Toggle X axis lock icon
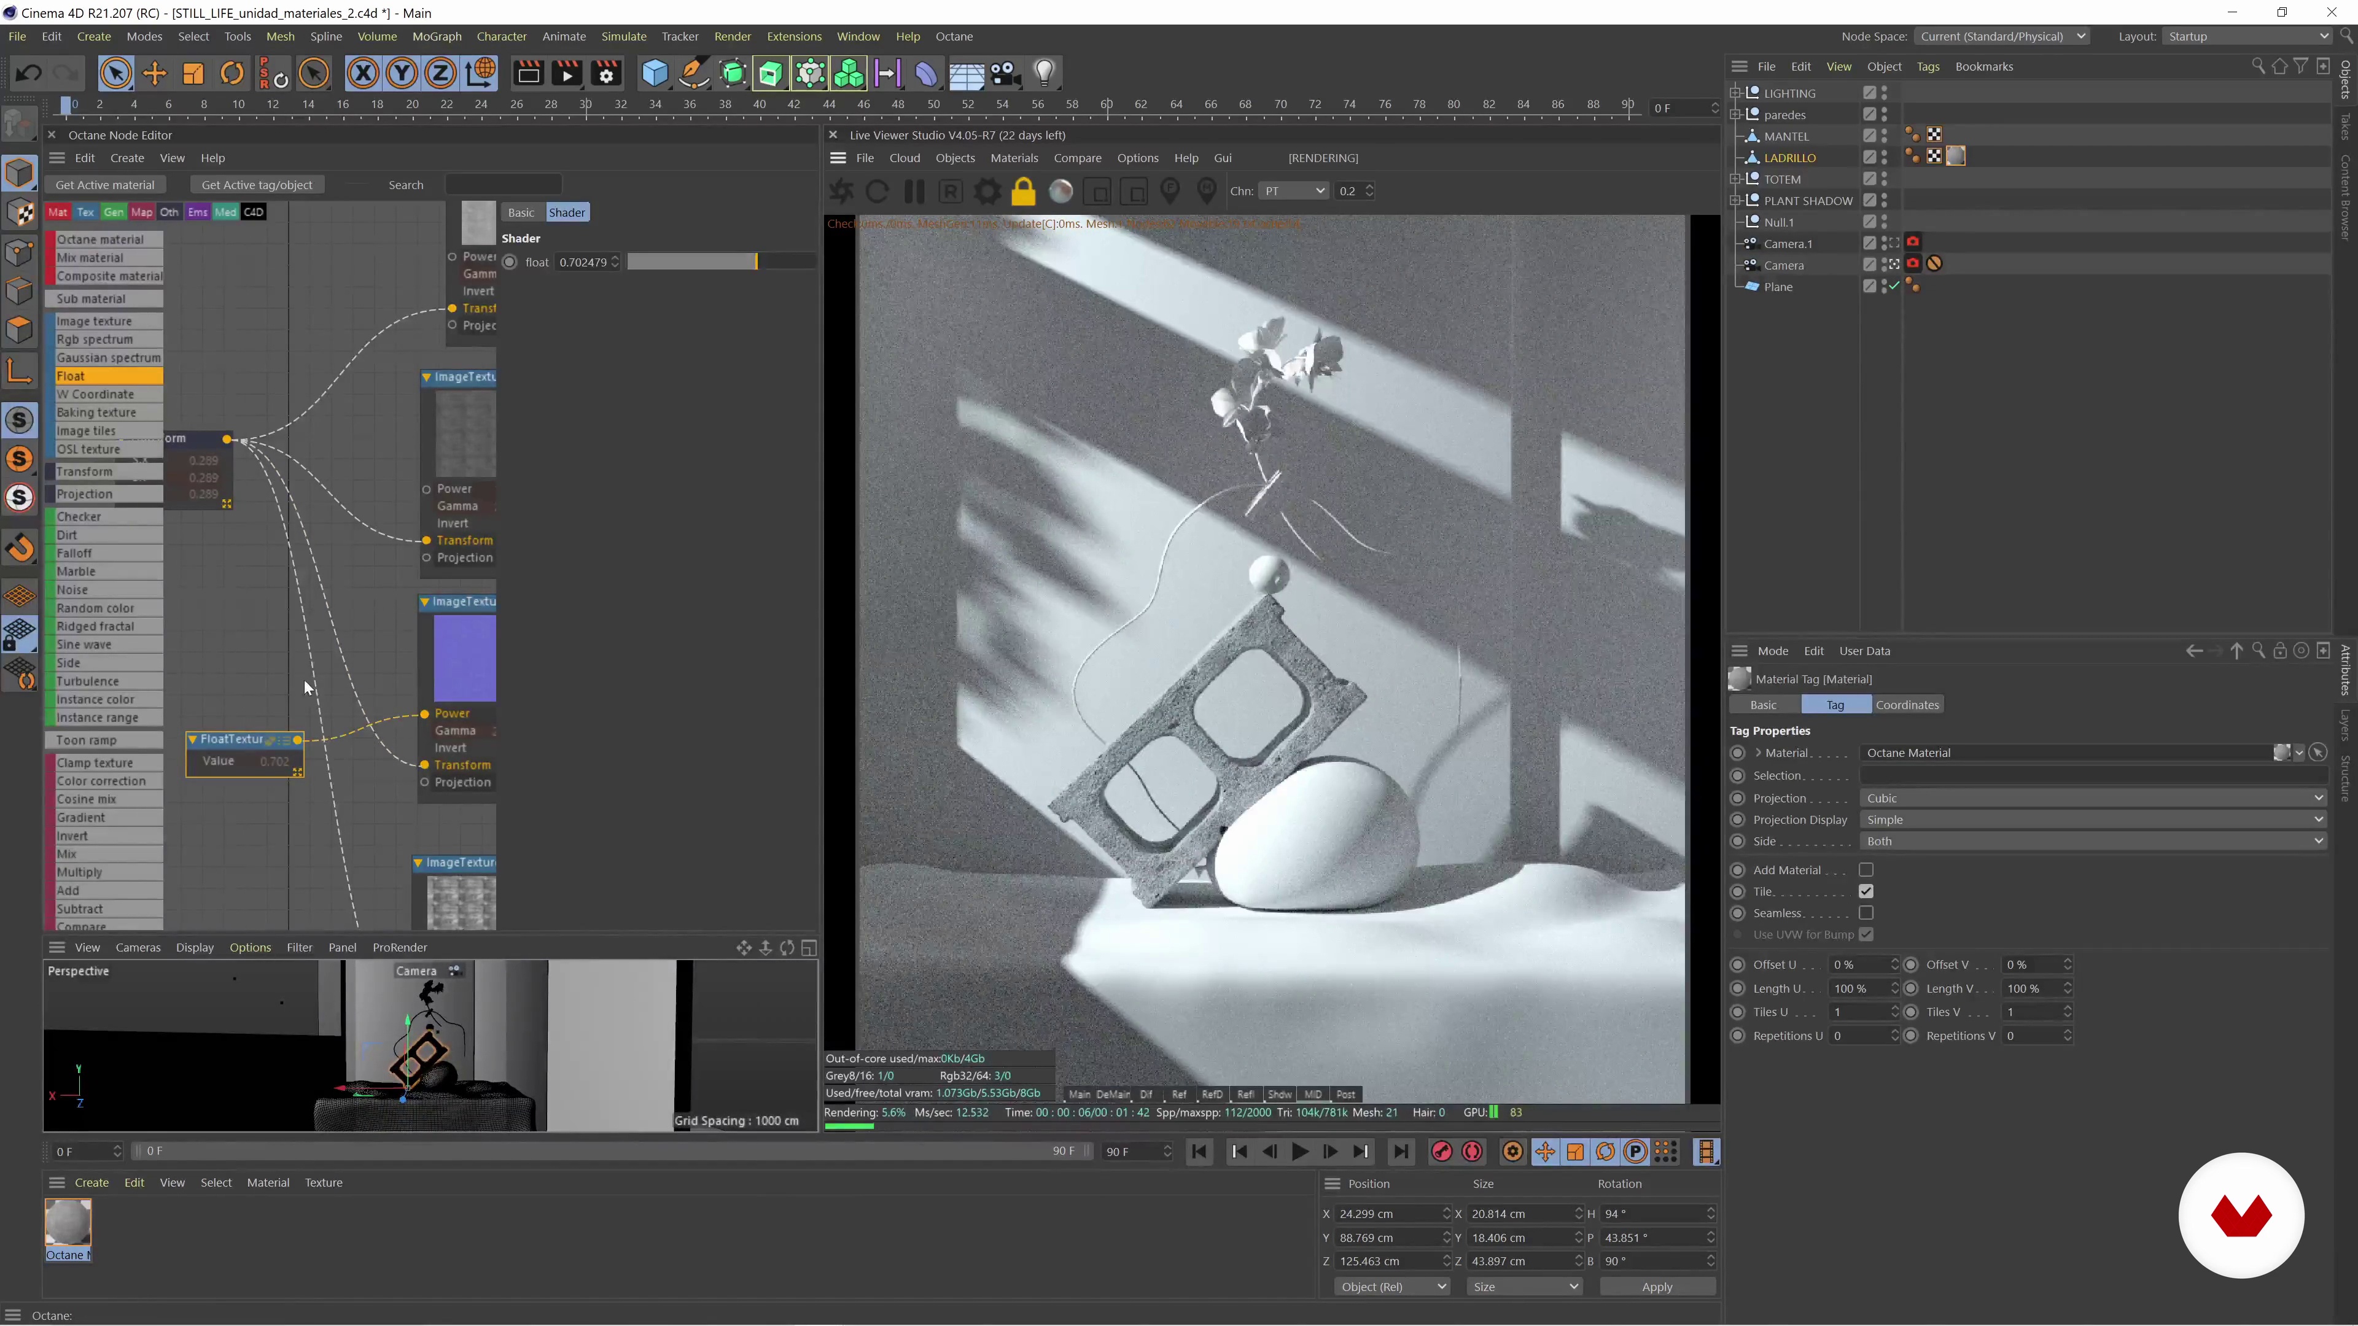This screenshot has width=2358, height=1326. coord(364,73)
